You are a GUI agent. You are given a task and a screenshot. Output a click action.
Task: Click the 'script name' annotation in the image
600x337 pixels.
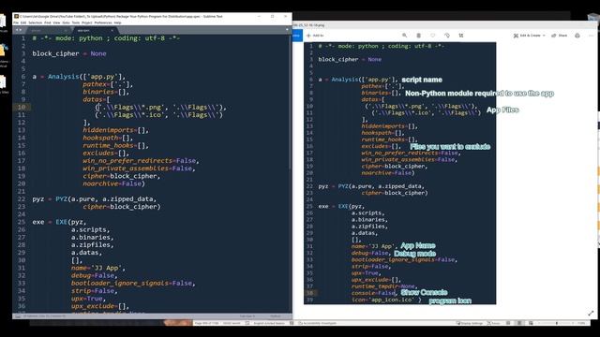[x=422, y=80]
